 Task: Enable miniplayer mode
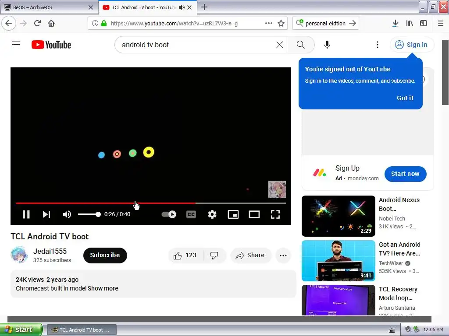click(x=233, y=214)
